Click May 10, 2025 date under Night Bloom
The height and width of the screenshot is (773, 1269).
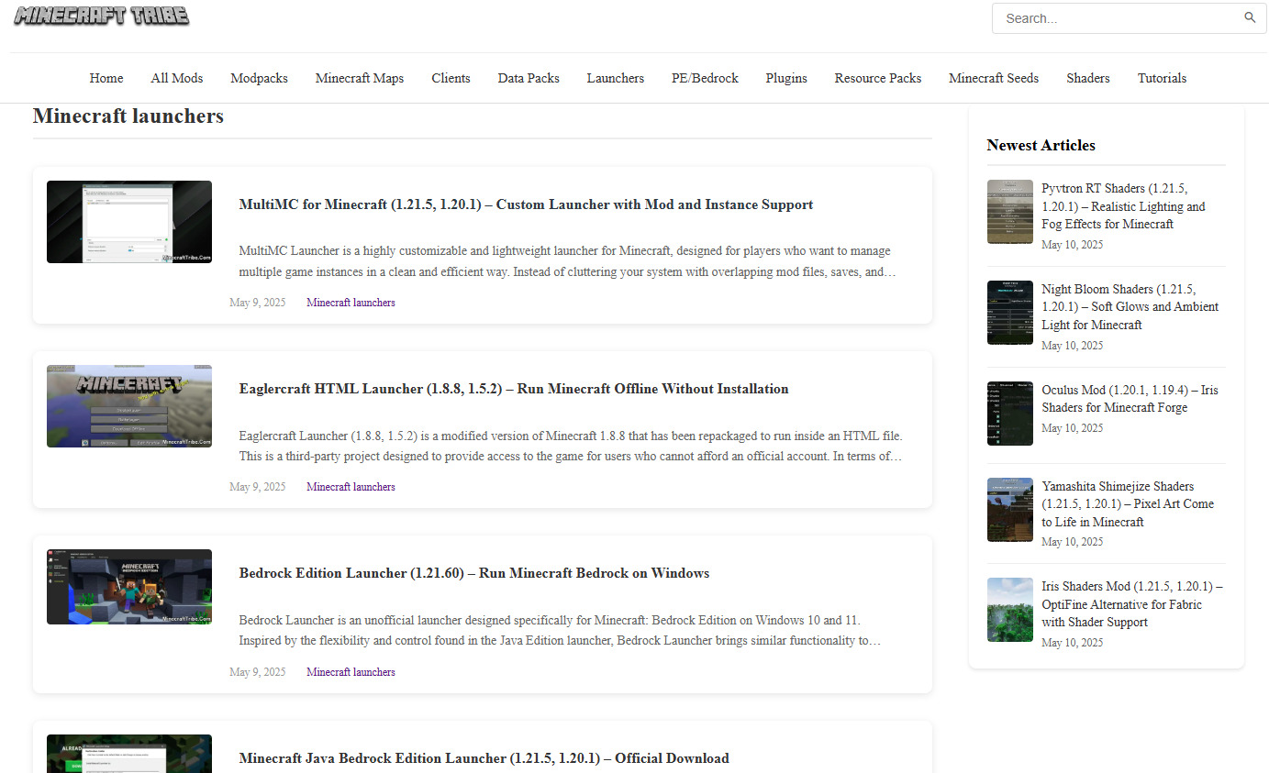pyautogui.click(x=1073, y=346)
